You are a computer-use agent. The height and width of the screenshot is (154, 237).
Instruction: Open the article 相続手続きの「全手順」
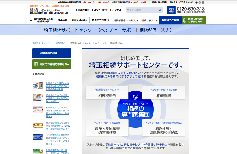tap(58, 98)
